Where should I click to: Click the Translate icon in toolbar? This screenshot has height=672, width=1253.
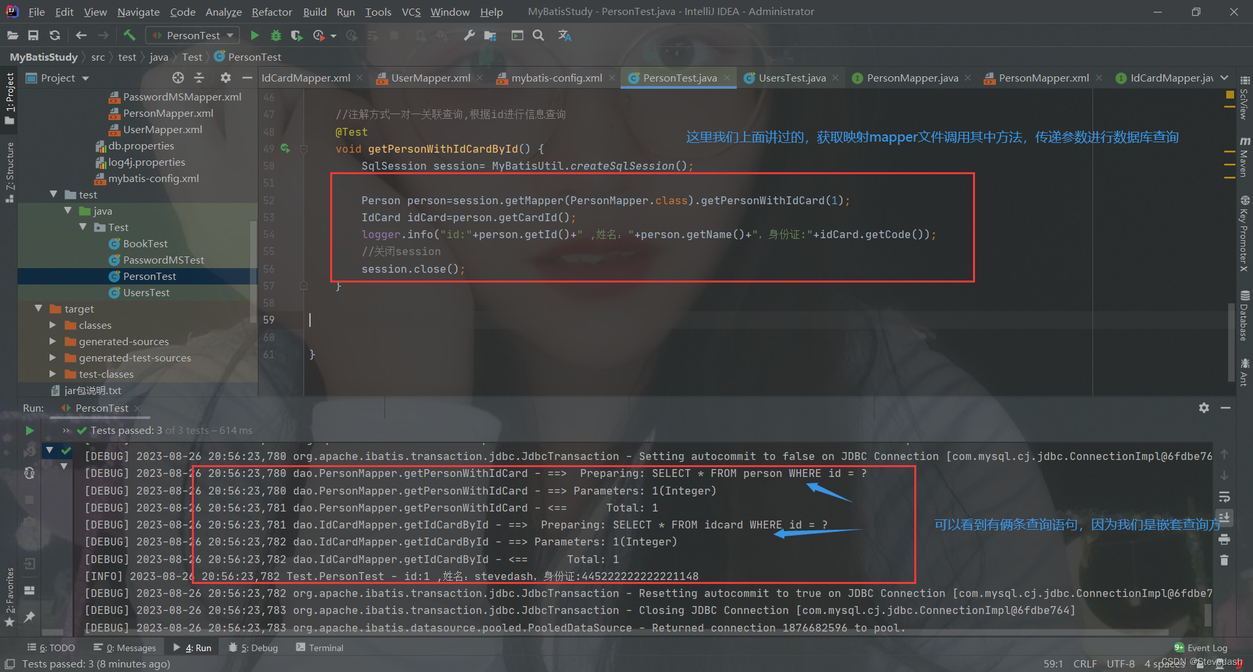(565, 35)
